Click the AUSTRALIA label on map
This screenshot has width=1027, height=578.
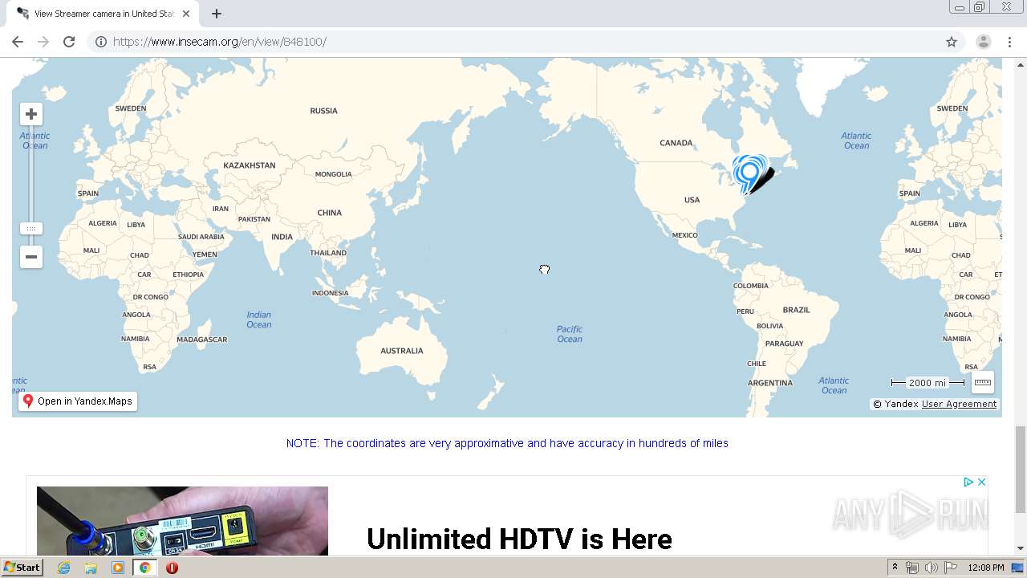tap(402, 351)
